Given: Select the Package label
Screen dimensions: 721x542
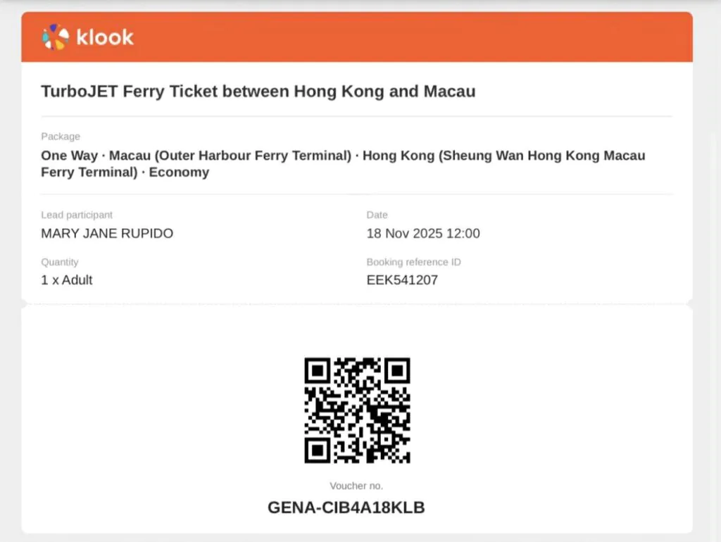Looking at the screenshot, I should (61, 136).
